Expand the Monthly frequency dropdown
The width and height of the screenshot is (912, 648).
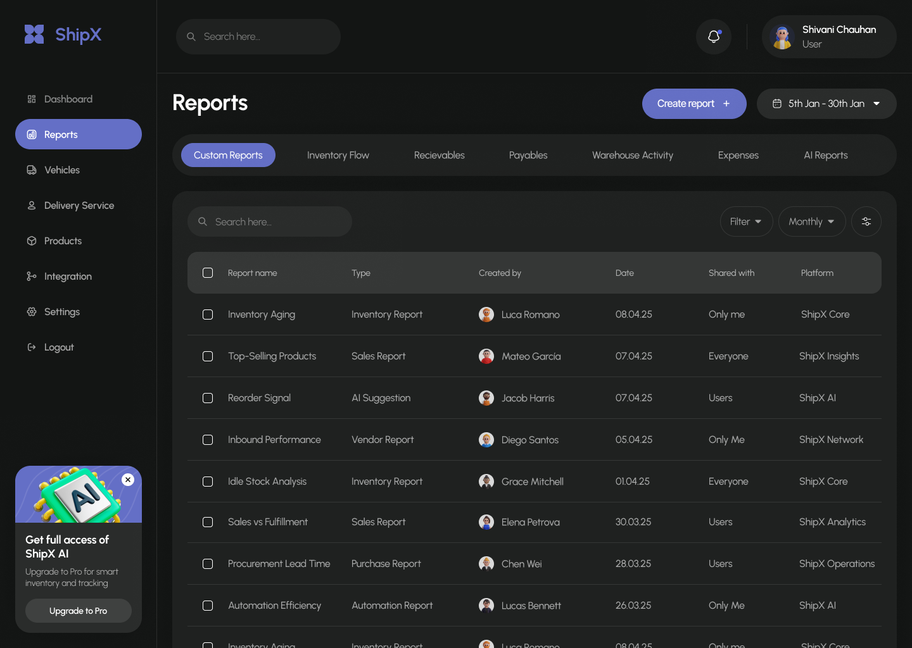point(811,221)
